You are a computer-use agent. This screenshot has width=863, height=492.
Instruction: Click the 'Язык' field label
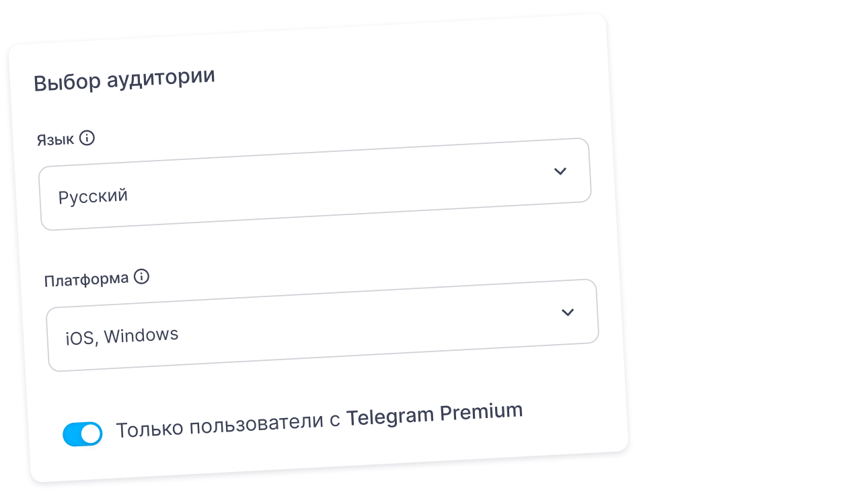coord(57,141)
